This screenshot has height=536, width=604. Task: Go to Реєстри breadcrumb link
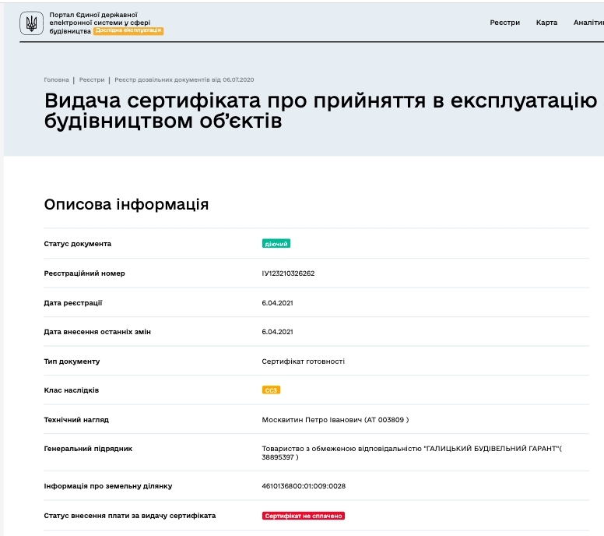click(92, 79)
